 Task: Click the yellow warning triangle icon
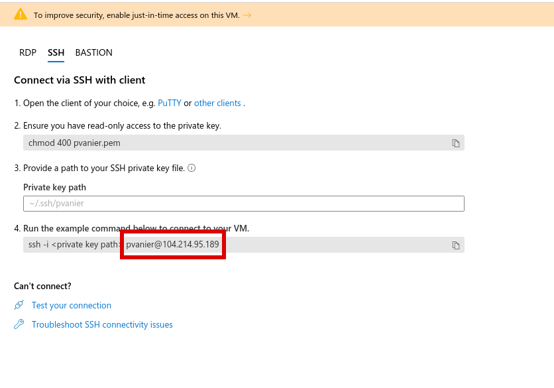21,15
